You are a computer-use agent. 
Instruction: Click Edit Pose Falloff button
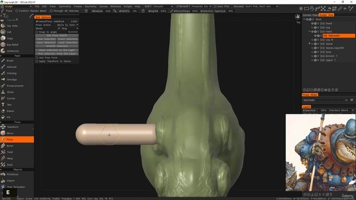pyautogui.click(x=57, y=36)
